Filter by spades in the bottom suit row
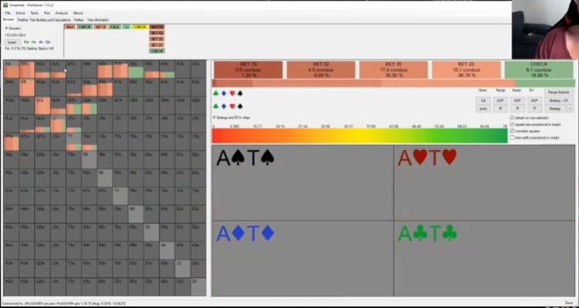This screenshot has width=579, height=308. pos(240,107)
